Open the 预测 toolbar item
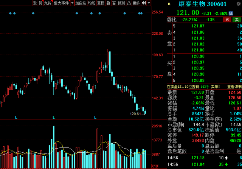 pyautogui.click(x=121, y=3)
